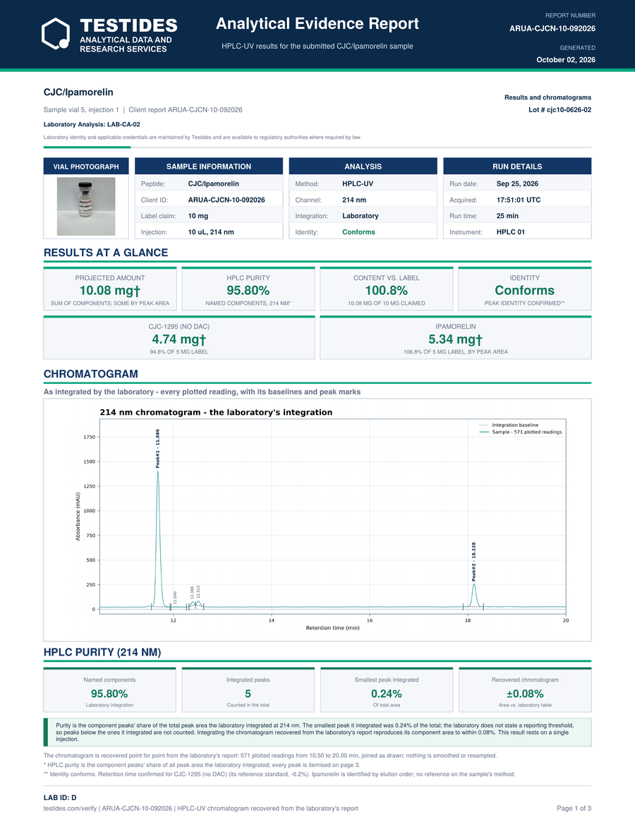
Task: Click Content vs. Label 100.8% card
Action: pyautogui.click(x=387, y=289)
